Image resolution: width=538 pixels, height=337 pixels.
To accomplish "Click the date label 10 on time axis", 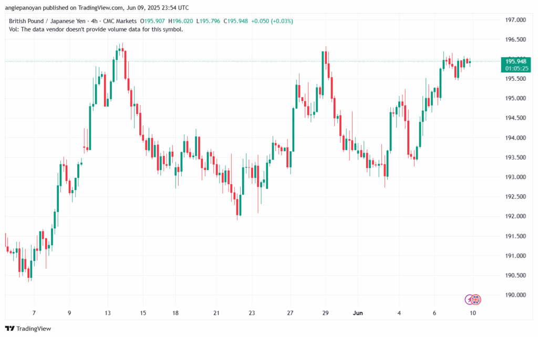I will coord(473,313).
